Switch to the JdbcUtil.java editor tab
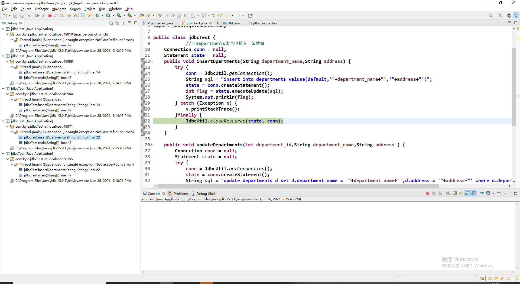This screenshot has height=284, width=520. tap(230, 23)
